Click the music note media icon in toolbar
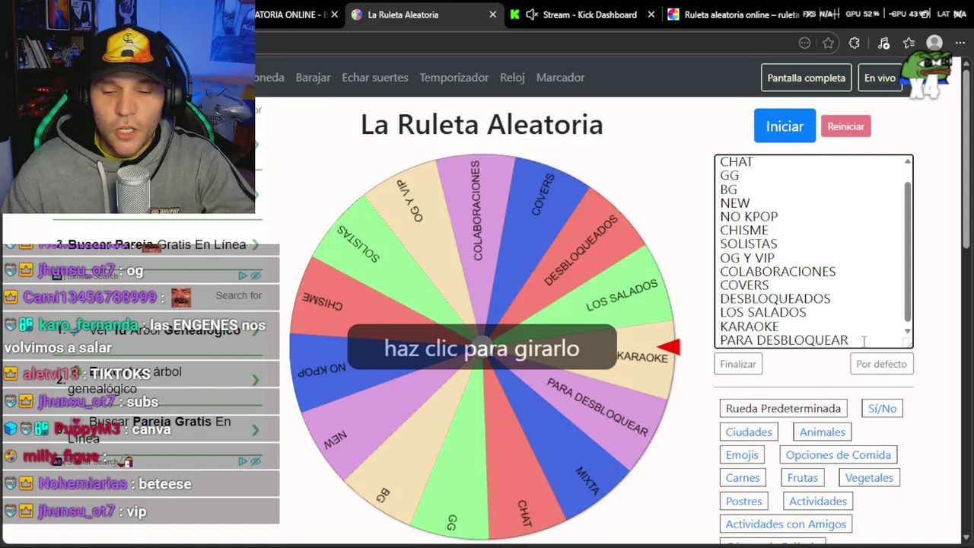Screen dimensions: 974x548 click(x=883, y=43)
